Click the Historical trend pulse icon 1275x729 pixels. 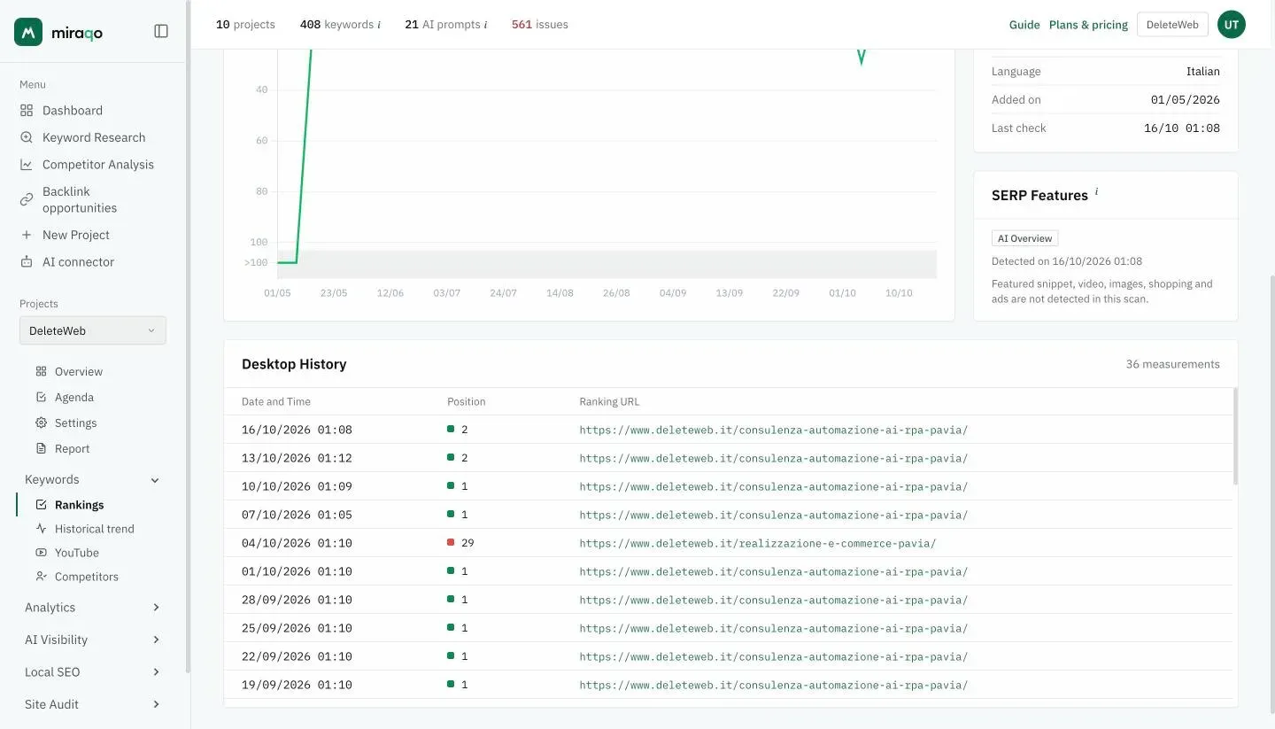(41, 528)
